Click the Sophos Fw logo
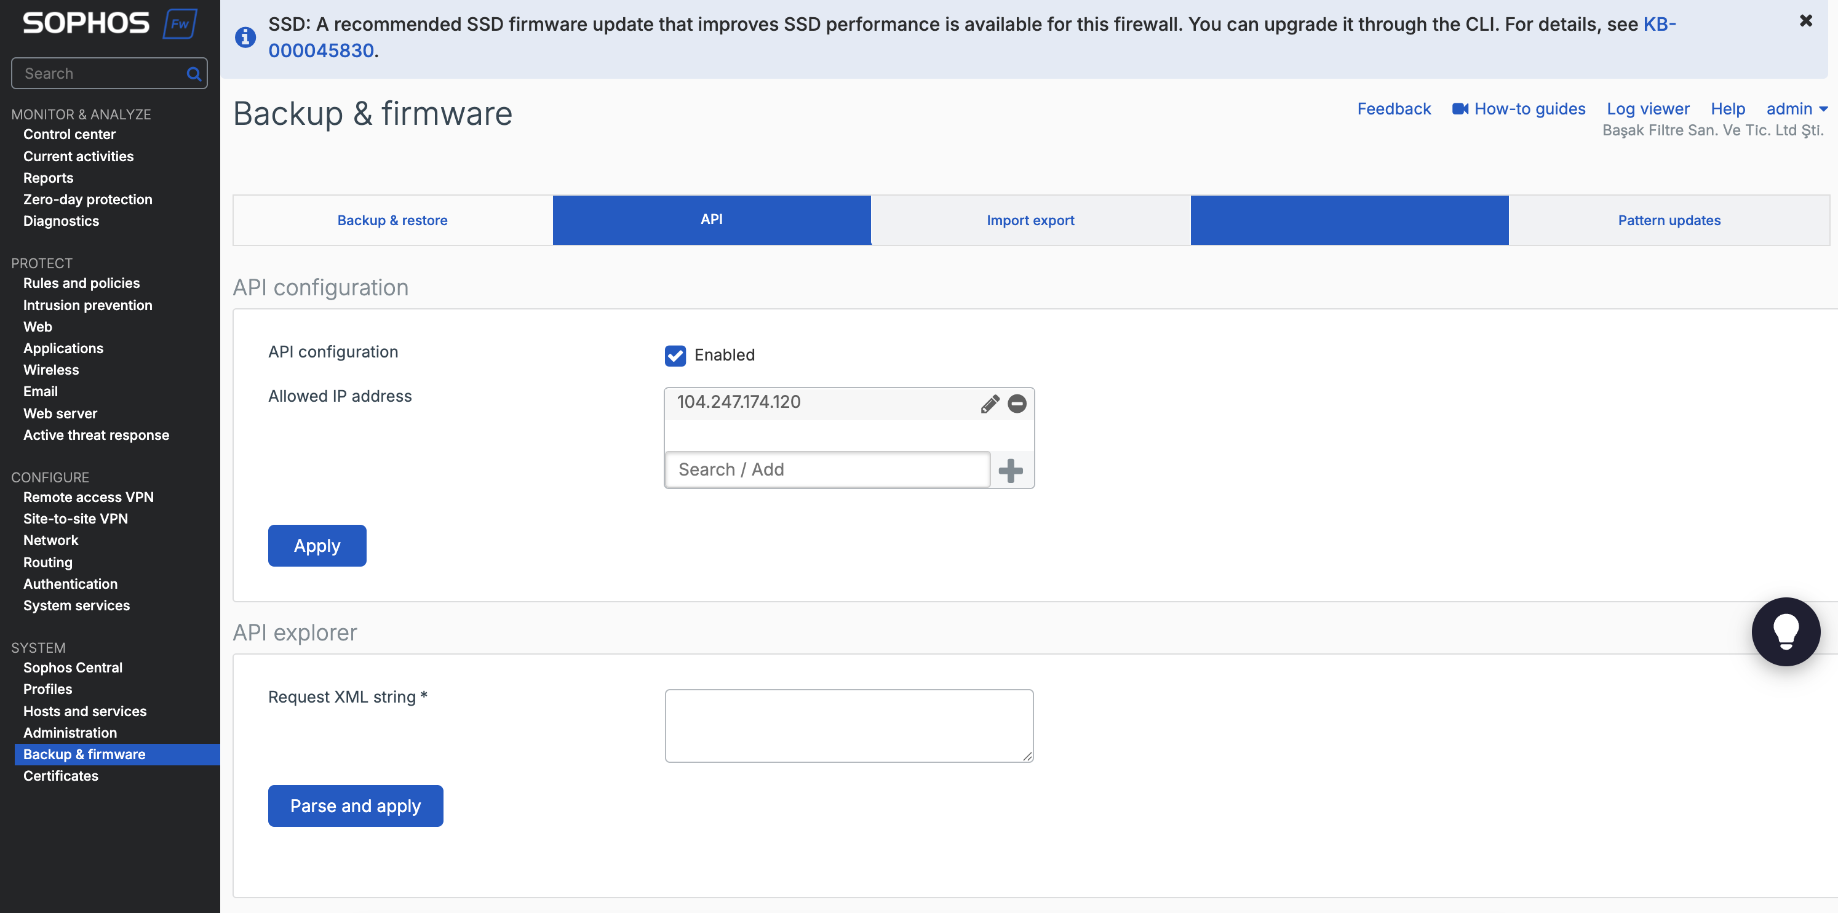Viewport: 1838px width, 913px height. (x=110, y=23)
